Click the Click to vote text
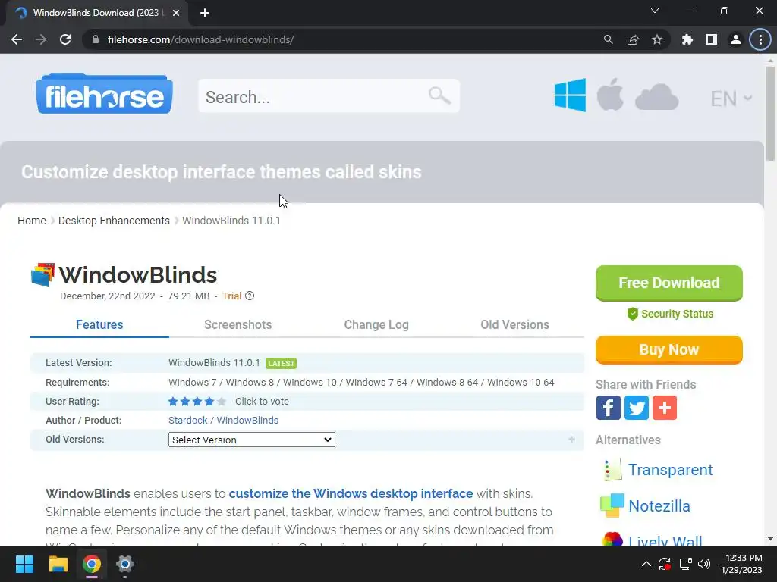Image resolution: width=777 pixels, height=582 pixels. pyautogui.click(x=262, y=402)
